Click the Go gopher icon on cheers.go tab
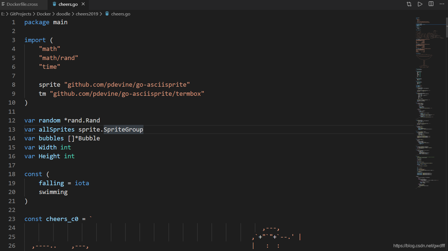The image size is (448, 251). [54, 4]
